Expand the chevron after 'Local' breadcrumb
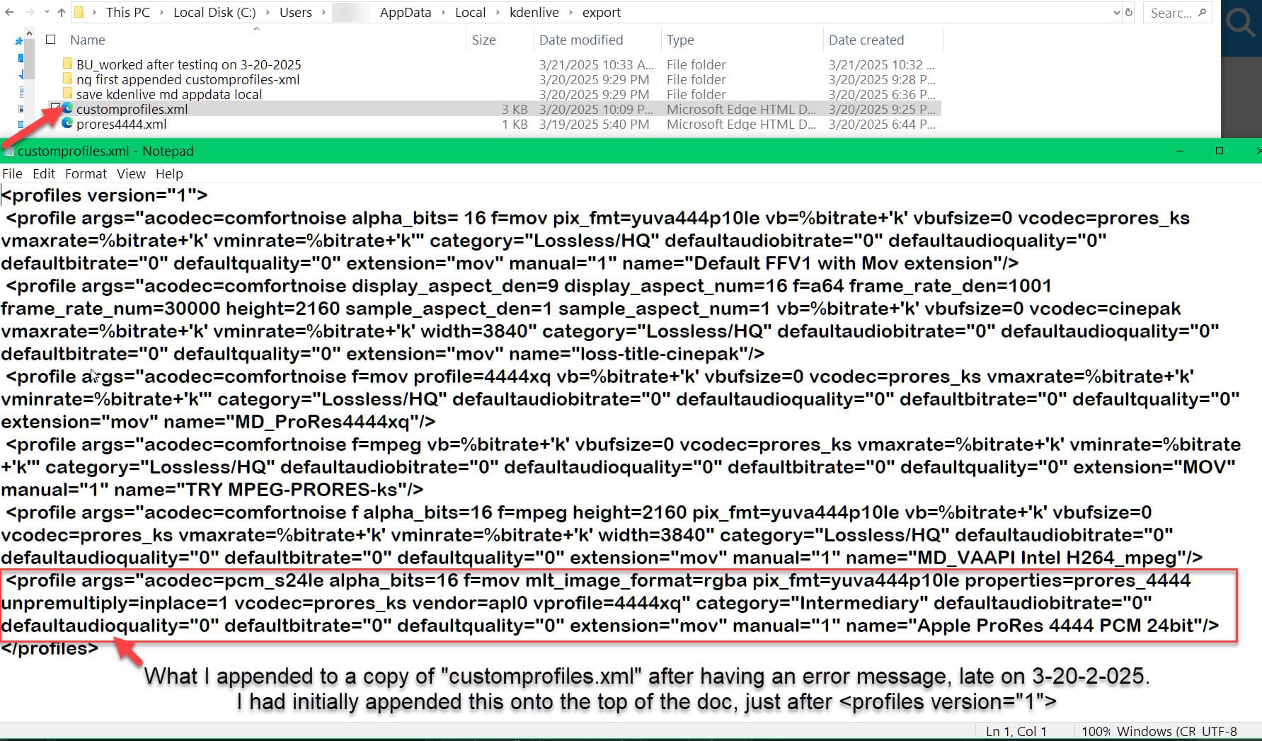The width and height of the screenshot is (1262, 741). pos(498,13)
